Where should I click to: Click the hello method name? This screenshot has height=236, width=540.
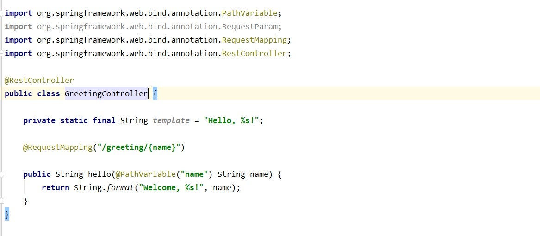click(x=99, y=174)
